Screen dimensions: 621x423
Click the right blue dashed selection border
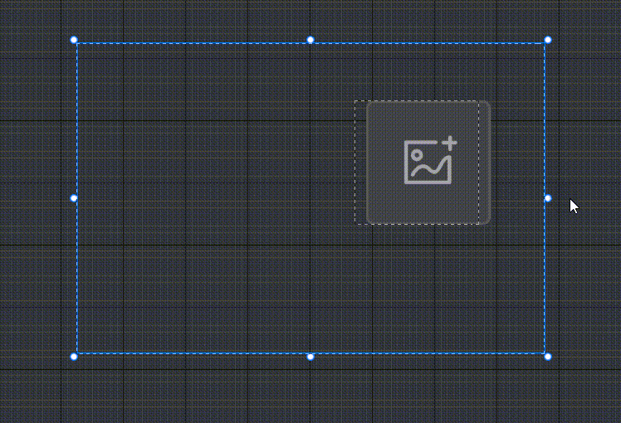tap(545, 119)
